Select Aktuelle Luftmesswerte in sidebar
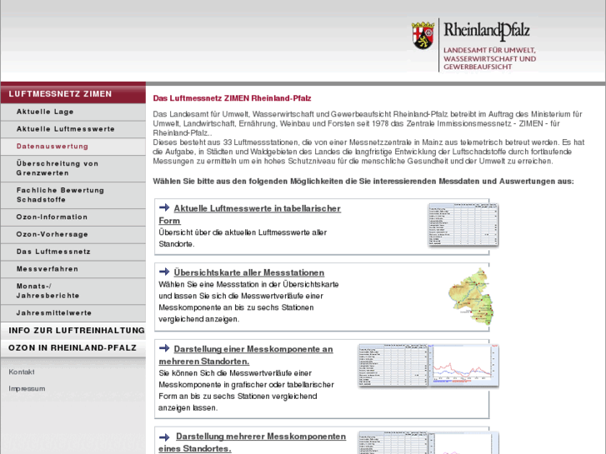Image resolution: width=606 pixels, height=454 pixels. click(73, 129)
